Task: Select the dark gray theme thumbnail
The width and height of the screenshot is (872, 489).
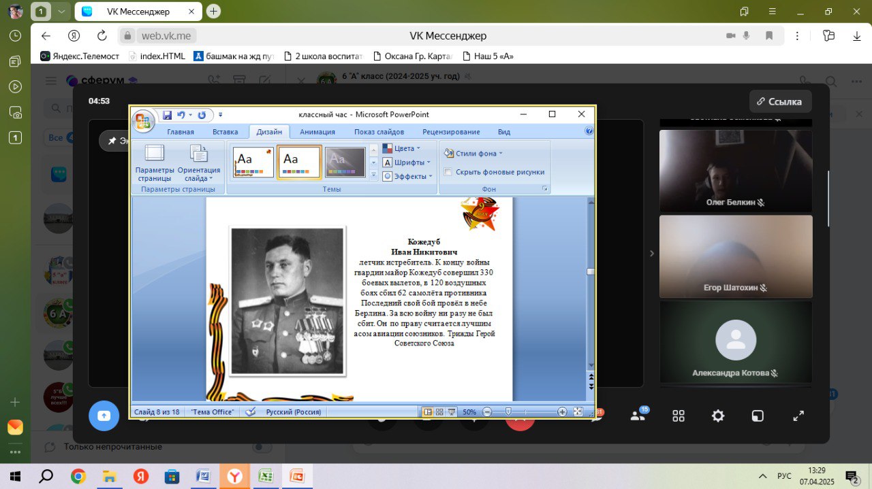Action: 345,163
